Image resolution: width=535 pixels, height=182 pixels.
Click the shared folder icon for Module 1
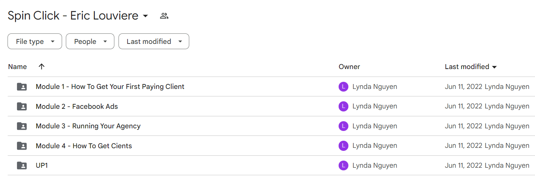coord(22,87)
